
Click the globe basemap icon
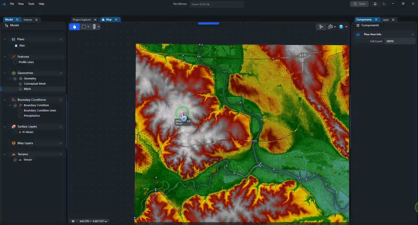click(x=341, y=27)
